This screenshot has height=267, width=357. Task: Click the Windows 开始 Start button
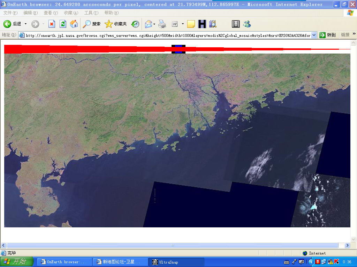[17, 262]
